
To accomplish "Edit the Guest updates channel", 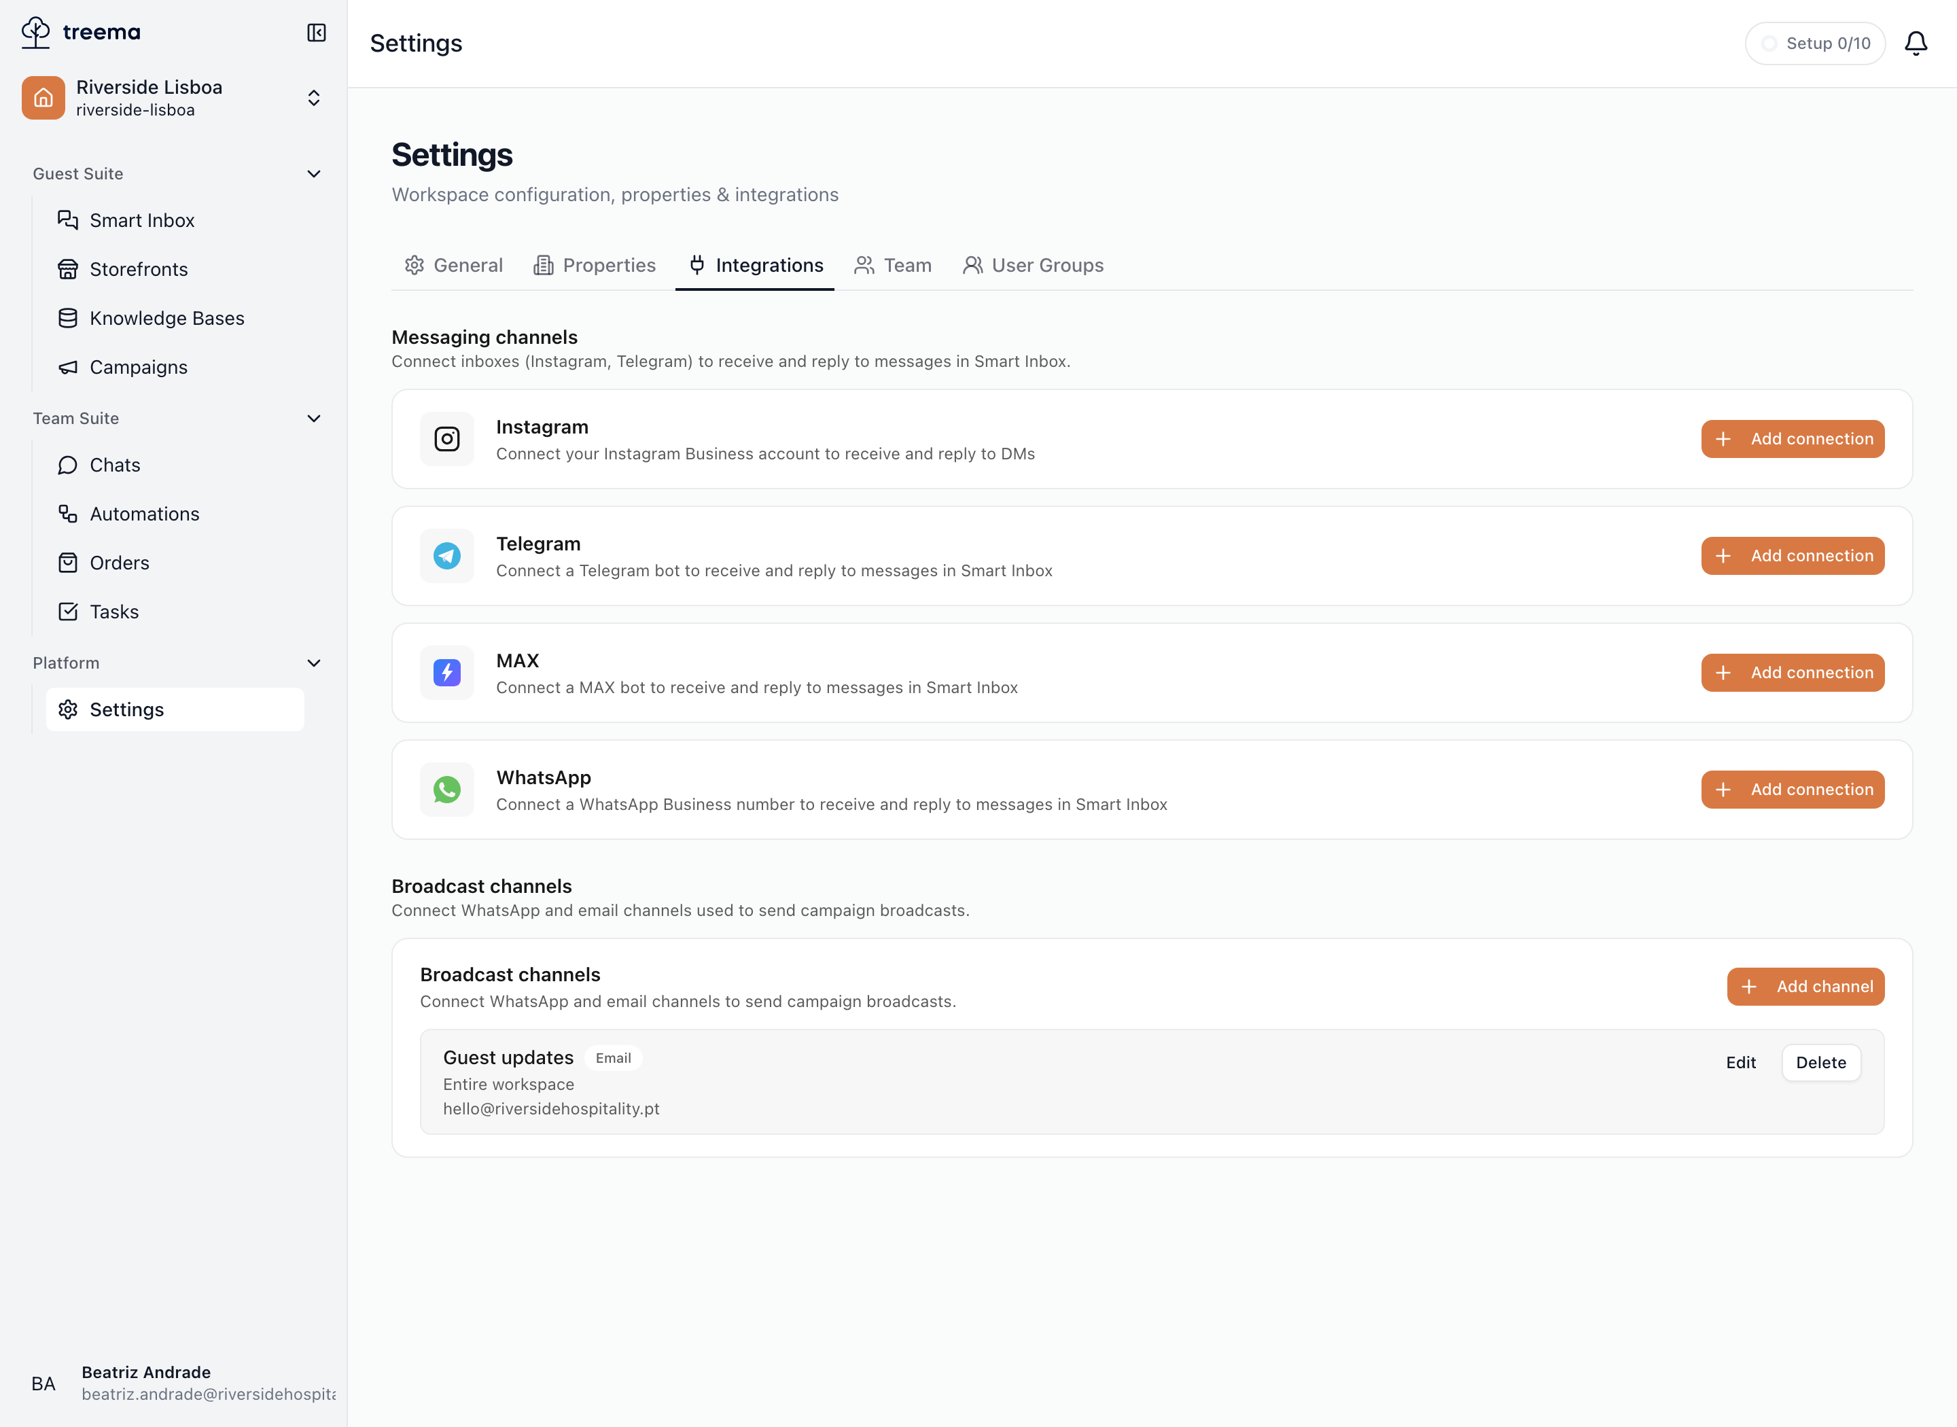I will 1741,1063.
